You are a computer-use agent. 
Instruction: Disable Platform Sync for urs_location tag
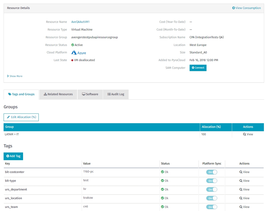point(212,198)
